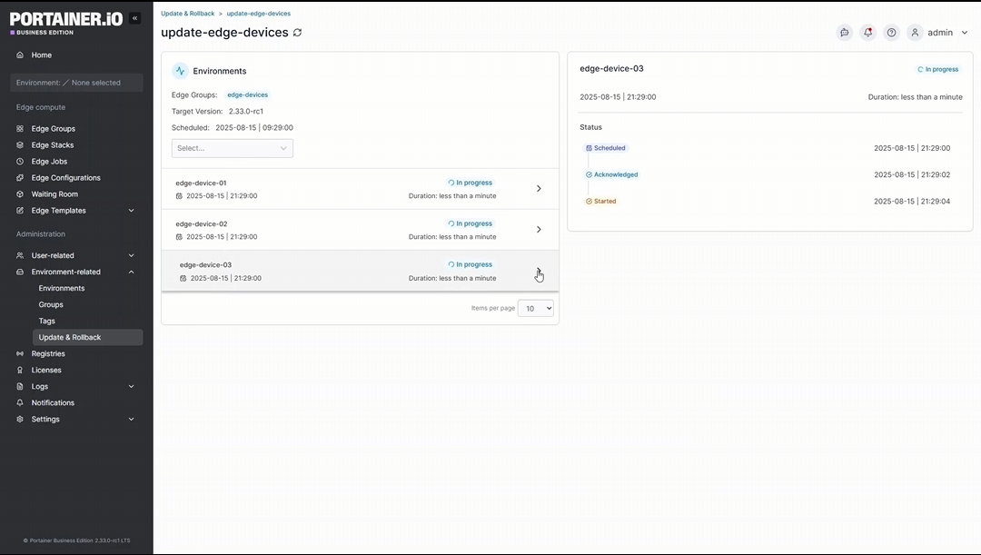The width and height of the screenshot is (981, 555).
Task: Open the help question-mark icon
Action: (892, 33)
